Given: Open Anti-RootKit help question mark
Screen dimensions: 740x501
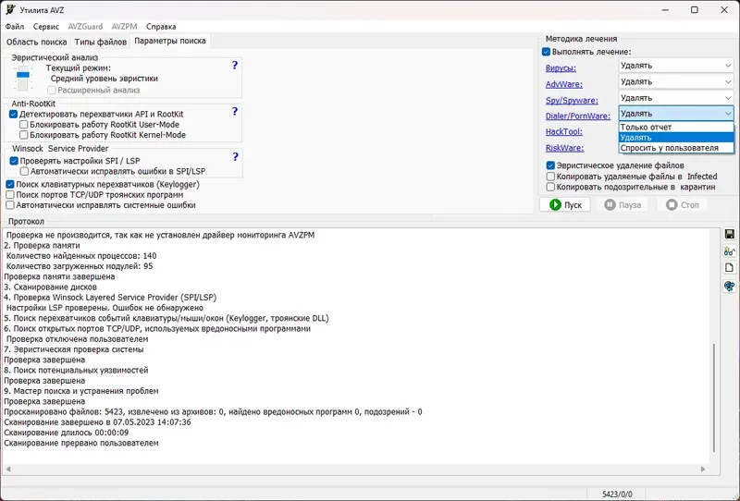Looking at the screenshot, I should tap(235, 111).
